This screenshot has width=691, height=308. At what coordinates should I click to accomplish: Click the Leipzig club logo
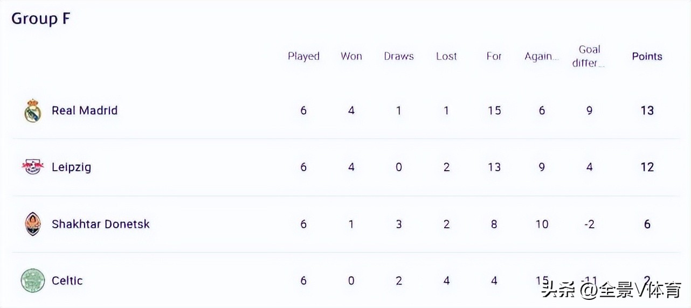pos(33,167)
